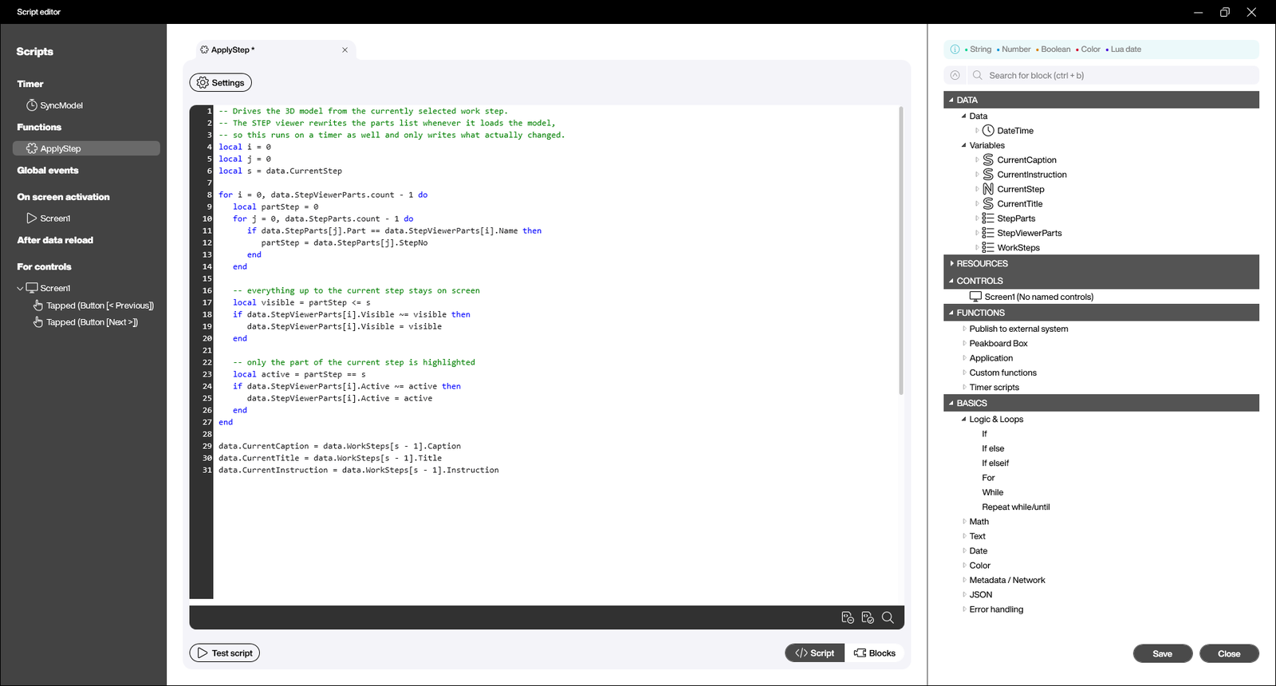The height and width of the screenshot is (686, 1276).
Task: Collapse the FUNCTIONS section
Action: (951, 313)
